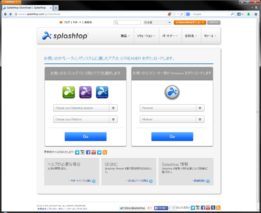The height and width of the screenshot is (213, 261).
Task: Click the round Splashtop Streamer icon
Action: [x=172, y=92]
